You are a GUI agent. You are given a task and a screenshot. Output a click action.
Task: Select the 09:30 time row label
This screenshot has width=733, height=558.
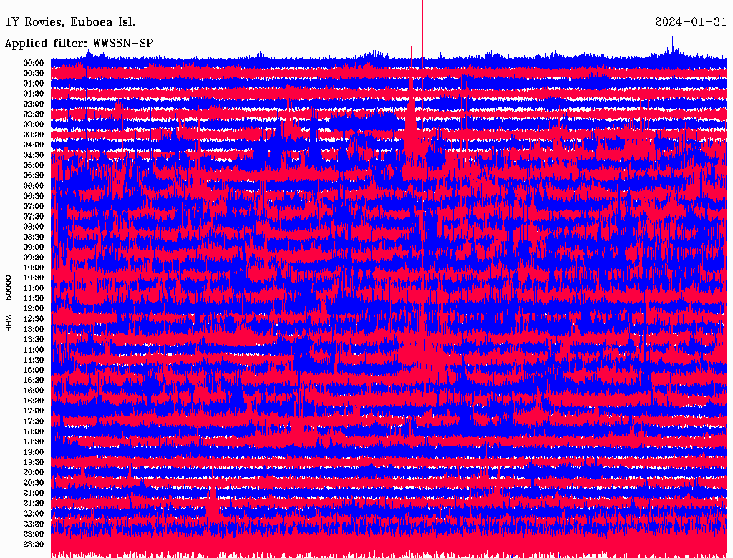(34, 258)
